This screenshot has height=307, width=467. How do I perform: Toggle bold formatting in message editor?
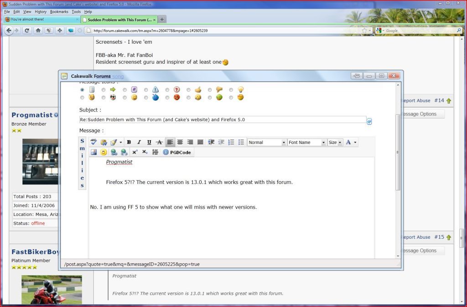[129, 143]
